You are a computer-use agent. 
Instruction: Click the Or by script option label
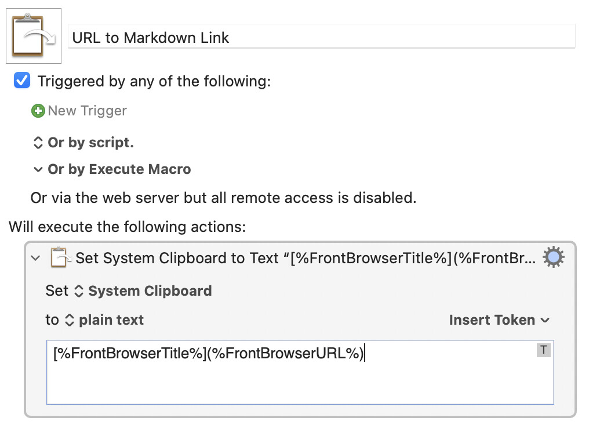(90, 143)
